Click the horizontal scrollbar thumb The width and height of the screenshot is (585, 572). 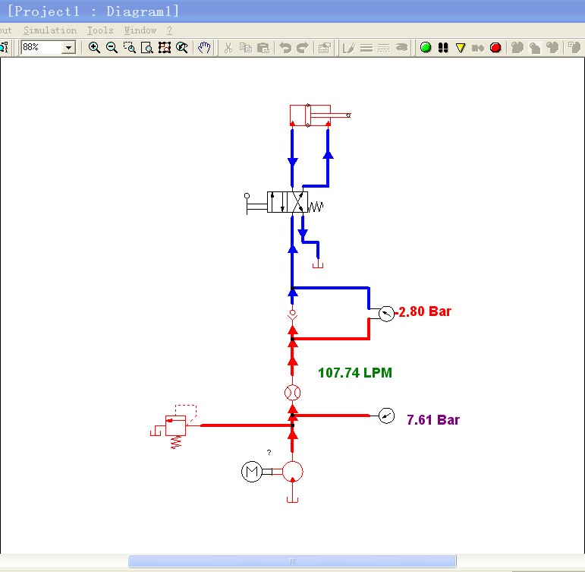(292, 561)
